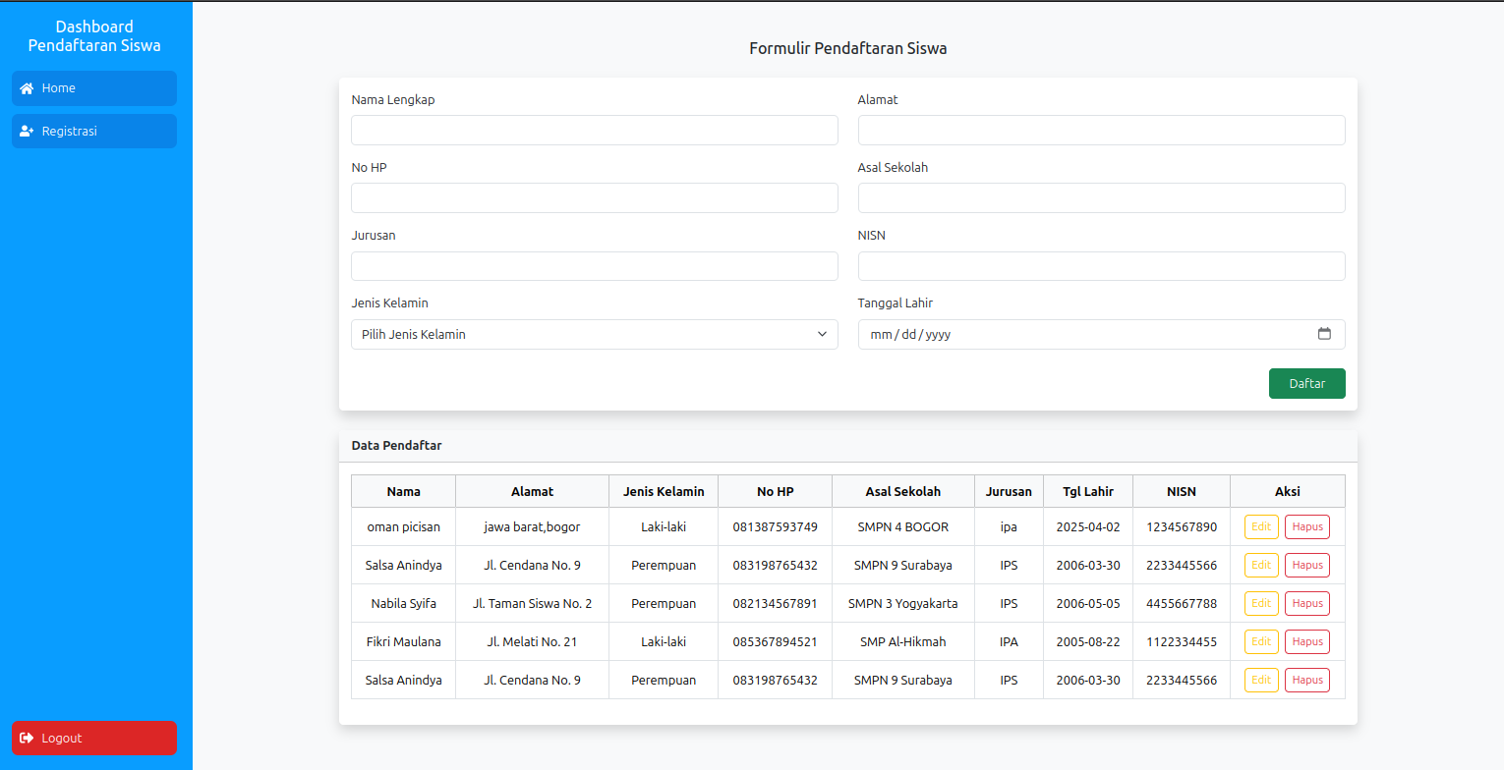
Task: Click the Logout exit icon
Action: tap(27, 739)
